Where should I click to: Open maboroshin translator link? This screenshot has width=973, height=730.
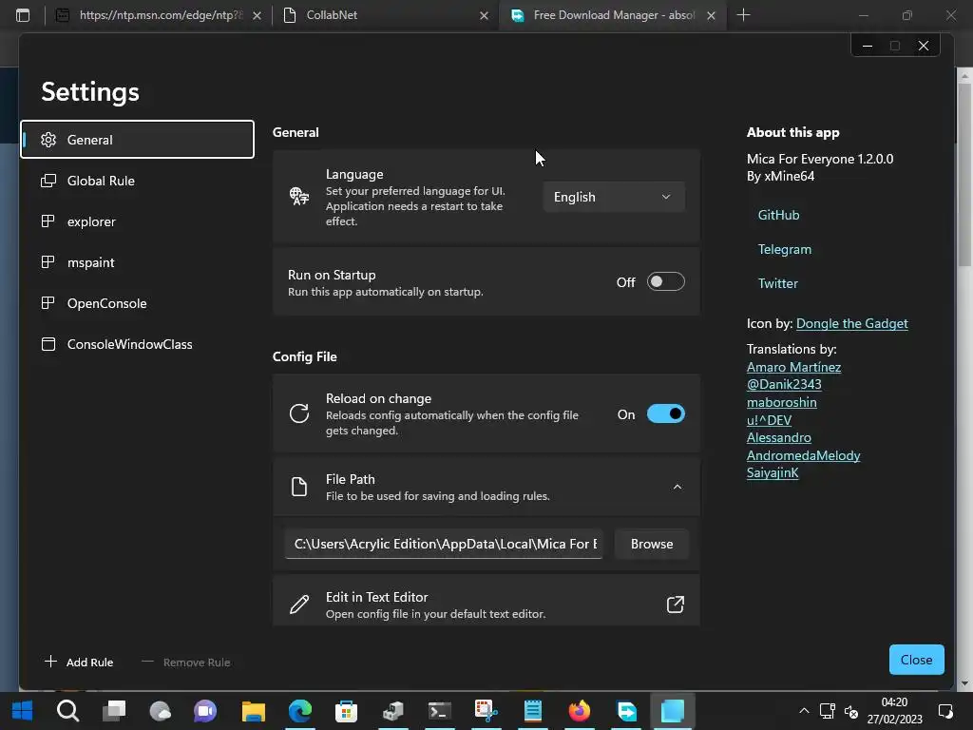pyautogui.click(x=781, y=402)
